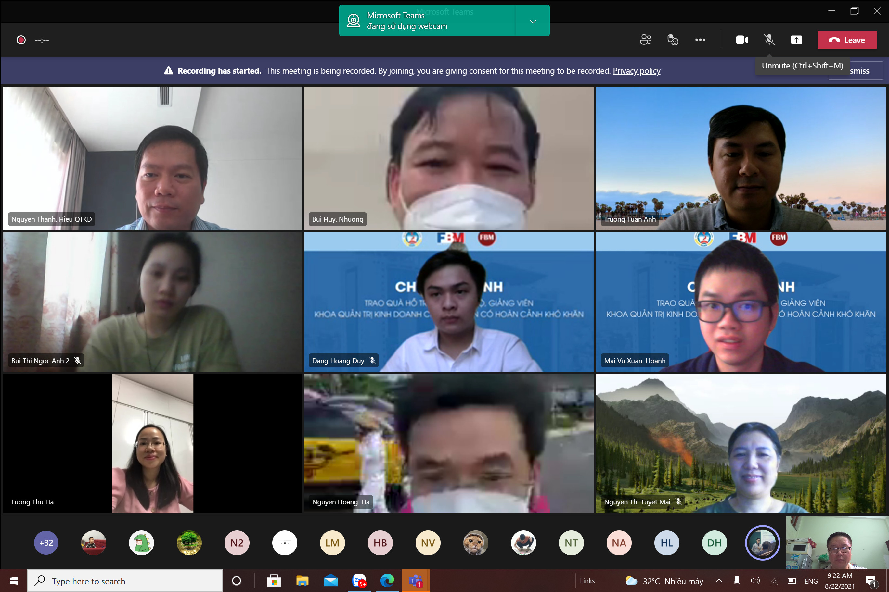Image resolution: width=889 pixels, height=592 pixels.
Task: Dismiss the recording banner
Action: (x=856, y=71)
